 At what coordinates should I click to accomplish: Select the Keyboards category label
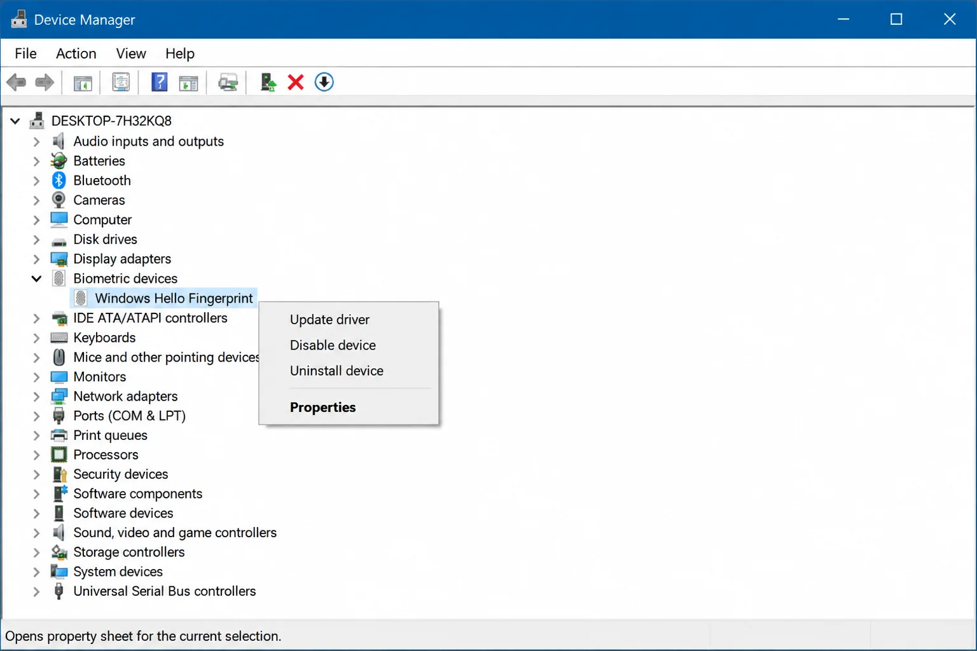pos(104,338)
